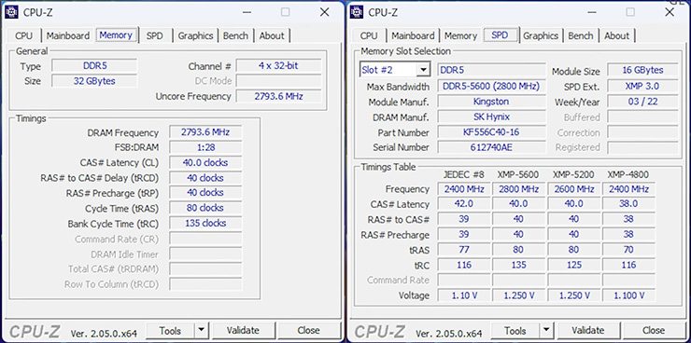
Task: Expand the Tools arrow in left window
Action: click(x=201, y=330)
